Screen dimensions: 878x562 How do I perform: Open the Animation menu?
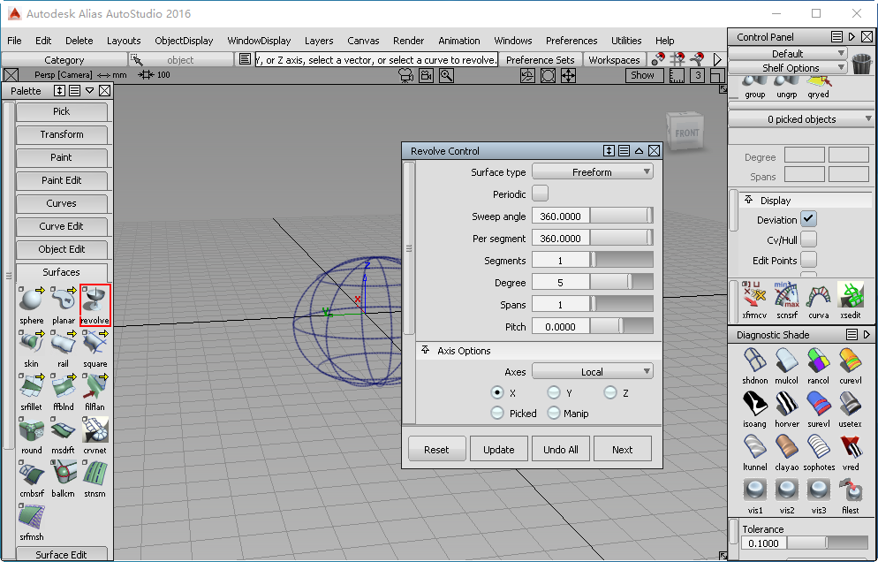tap(458, 41)
